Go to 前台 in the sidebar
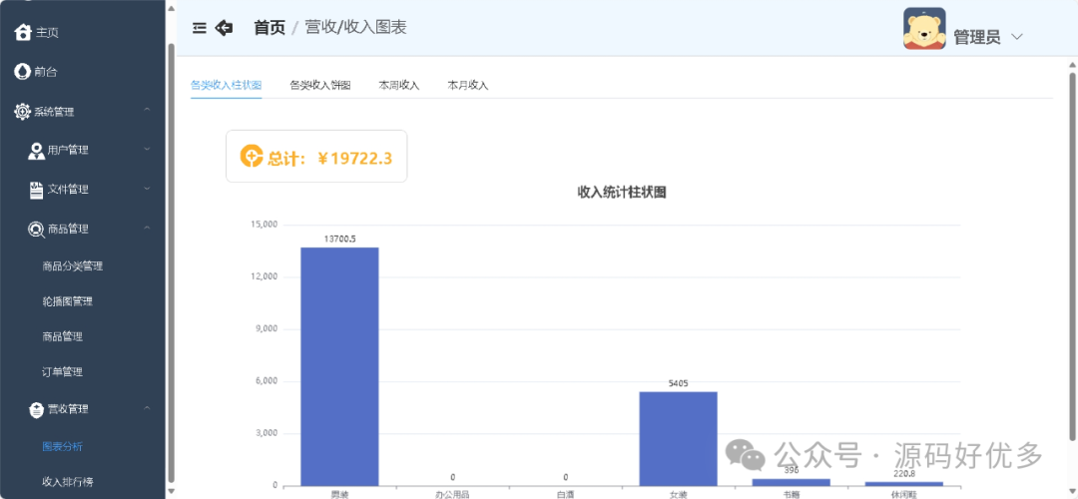Screen dimensions: 1078x499 tap(46, 72)
